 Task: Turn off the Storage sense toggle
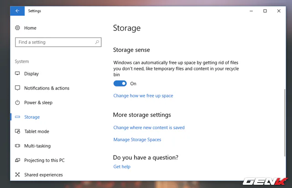point(120,83)
